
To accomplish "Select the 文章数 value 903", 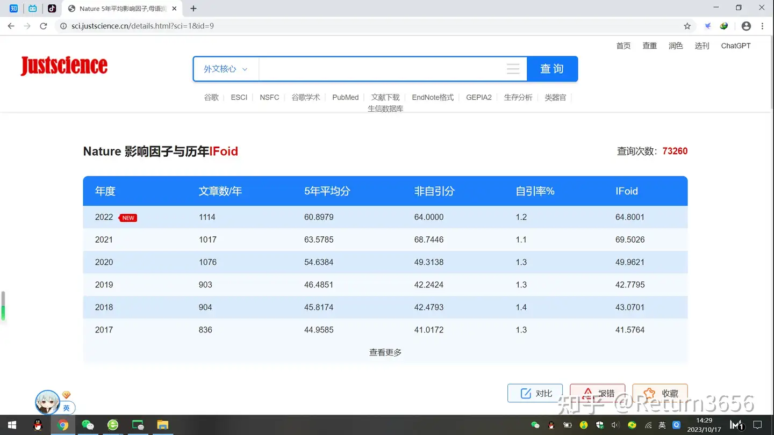I will 205,285.
